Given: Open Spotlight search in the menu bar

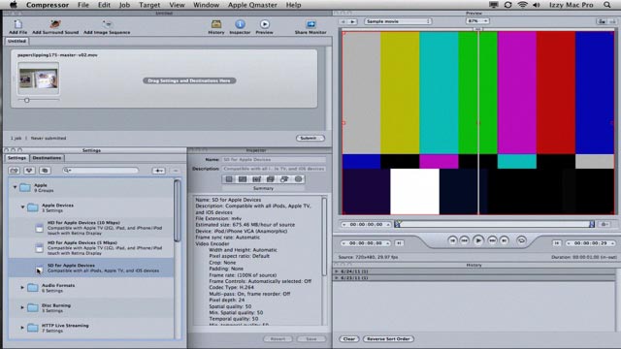Looking at the screenshot, I should [607, 5].
